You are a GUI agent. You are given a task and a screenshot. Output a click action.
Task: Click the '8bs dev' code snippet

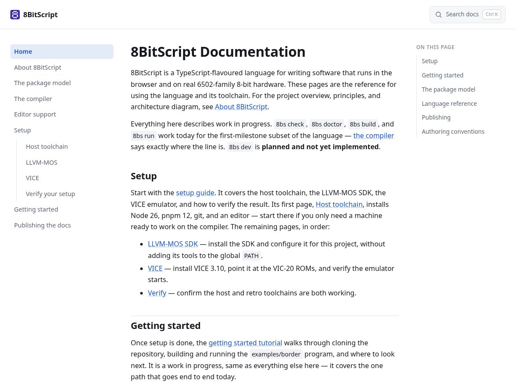coord(240,147)
